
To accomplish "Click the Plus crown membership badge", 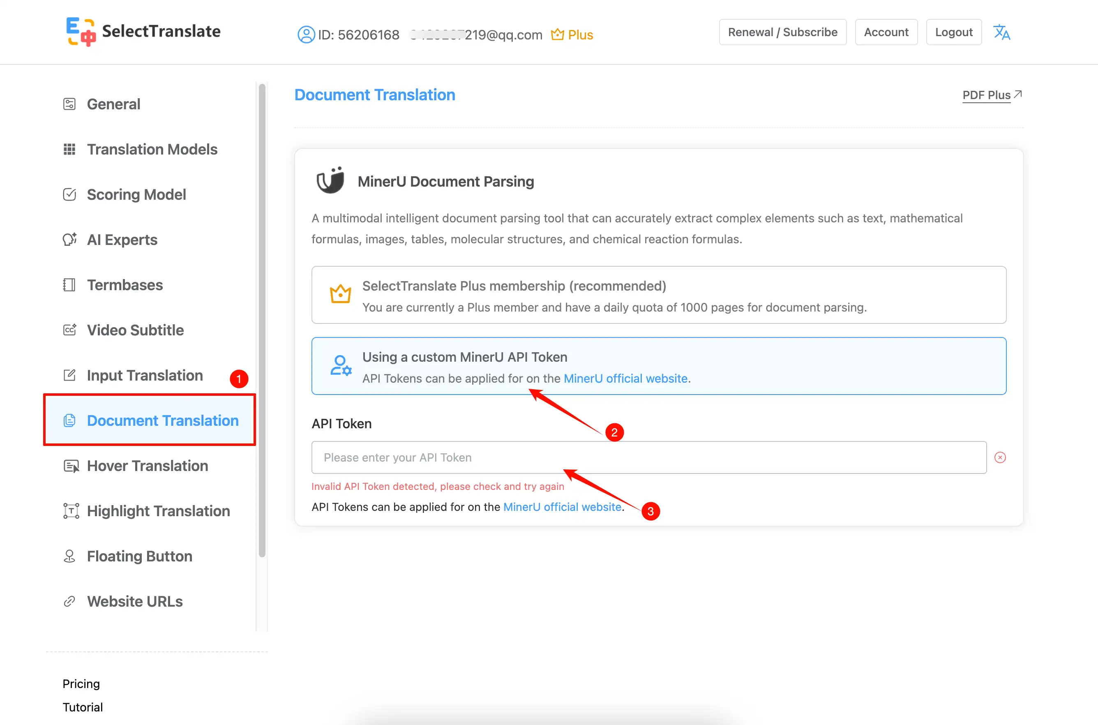I will pos(572,35).
